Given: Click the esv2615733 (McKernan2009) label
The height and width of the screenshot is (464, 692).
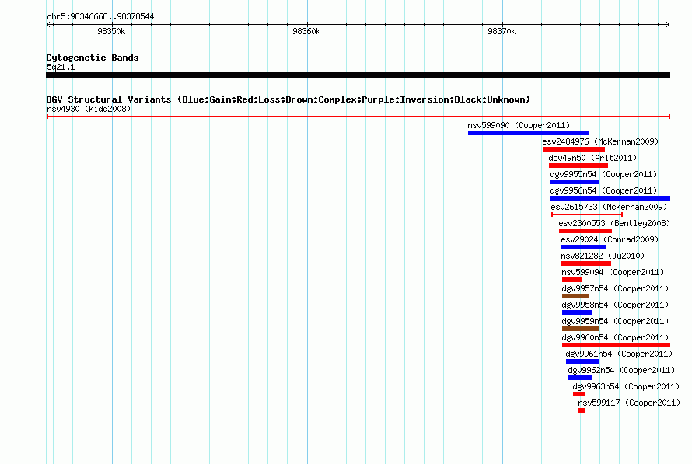Looking at the screenshot, I should pyautogui.click(x=609, y=207).
